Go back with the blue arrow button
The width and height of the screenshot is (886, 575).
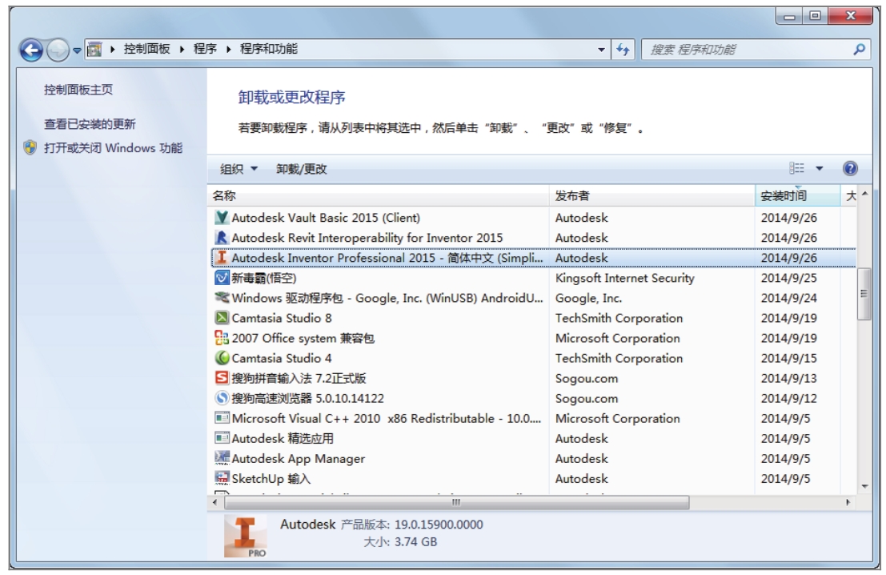tap(31, 50)
